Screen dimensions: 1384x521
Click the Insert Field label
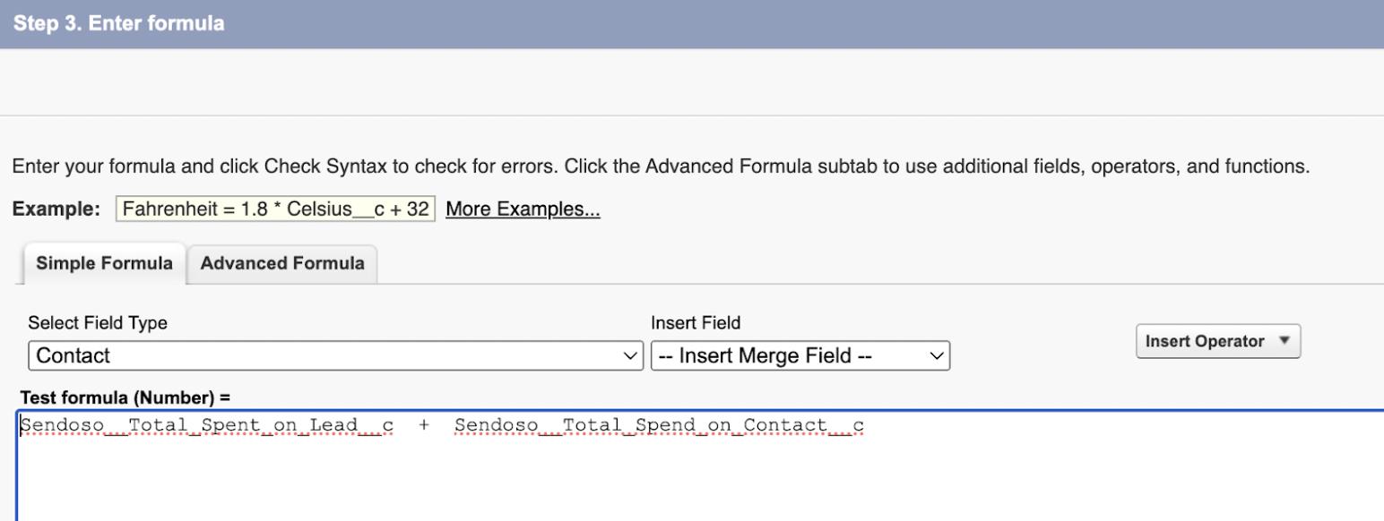point(696,323)
